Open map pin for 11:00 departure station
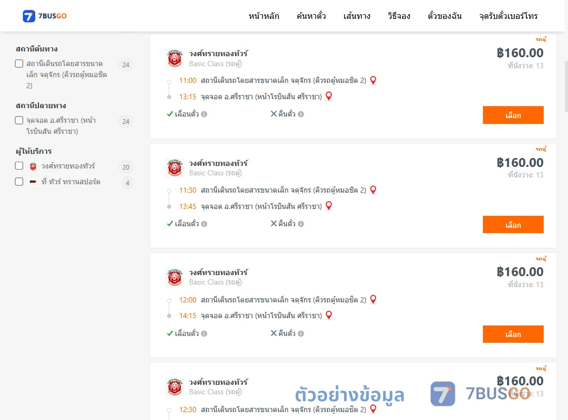Viewport: 568px width, 420px height. click(x=373, y=80)
